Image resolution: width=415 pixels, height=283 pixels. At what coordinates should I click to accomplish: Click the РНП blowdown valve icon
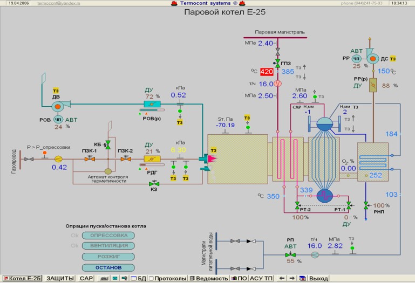click(366, 205)
